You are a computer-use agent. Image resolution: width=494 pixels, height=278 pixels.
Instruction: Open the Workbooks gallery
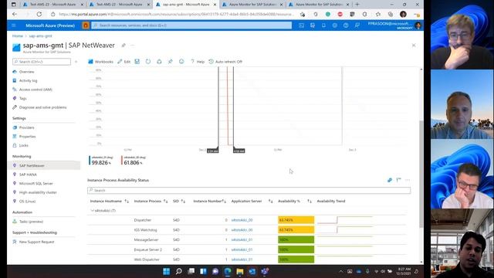[x=101, y=62]
